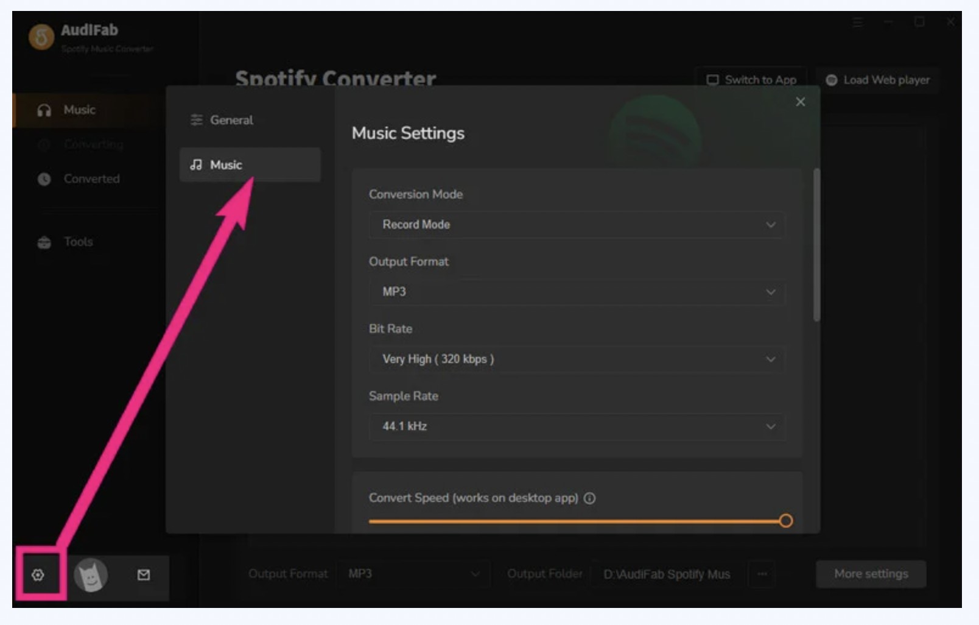979x625 pixels.
Task: Click the settings dialog scrollbar
Action: [x=816, y=245]
